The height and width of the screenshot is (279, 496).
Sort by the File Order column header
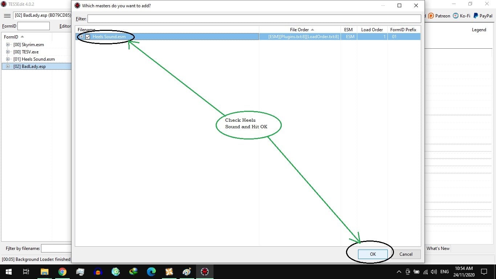(300, 30)
